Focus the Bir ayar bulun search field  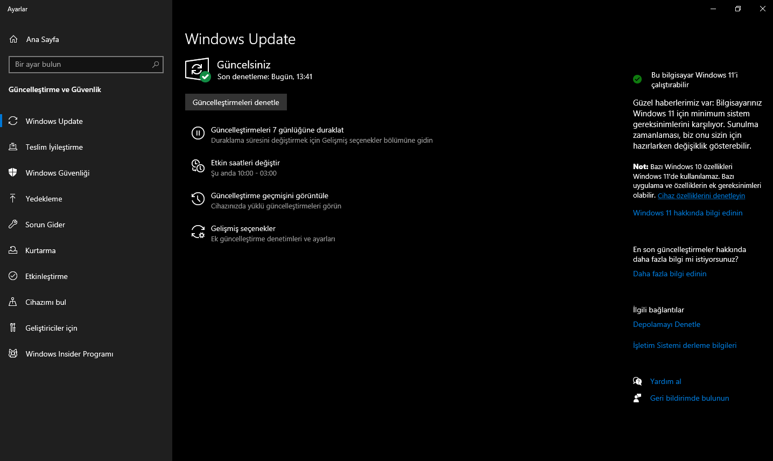[86, 65]
